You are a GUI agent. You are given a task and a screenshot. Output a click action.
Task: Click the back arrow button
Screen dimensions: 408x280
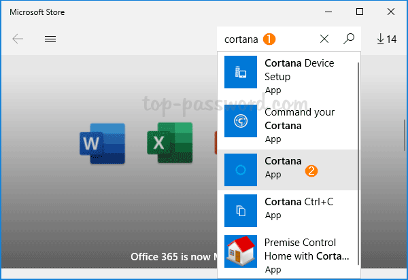[x=18, y=39]
